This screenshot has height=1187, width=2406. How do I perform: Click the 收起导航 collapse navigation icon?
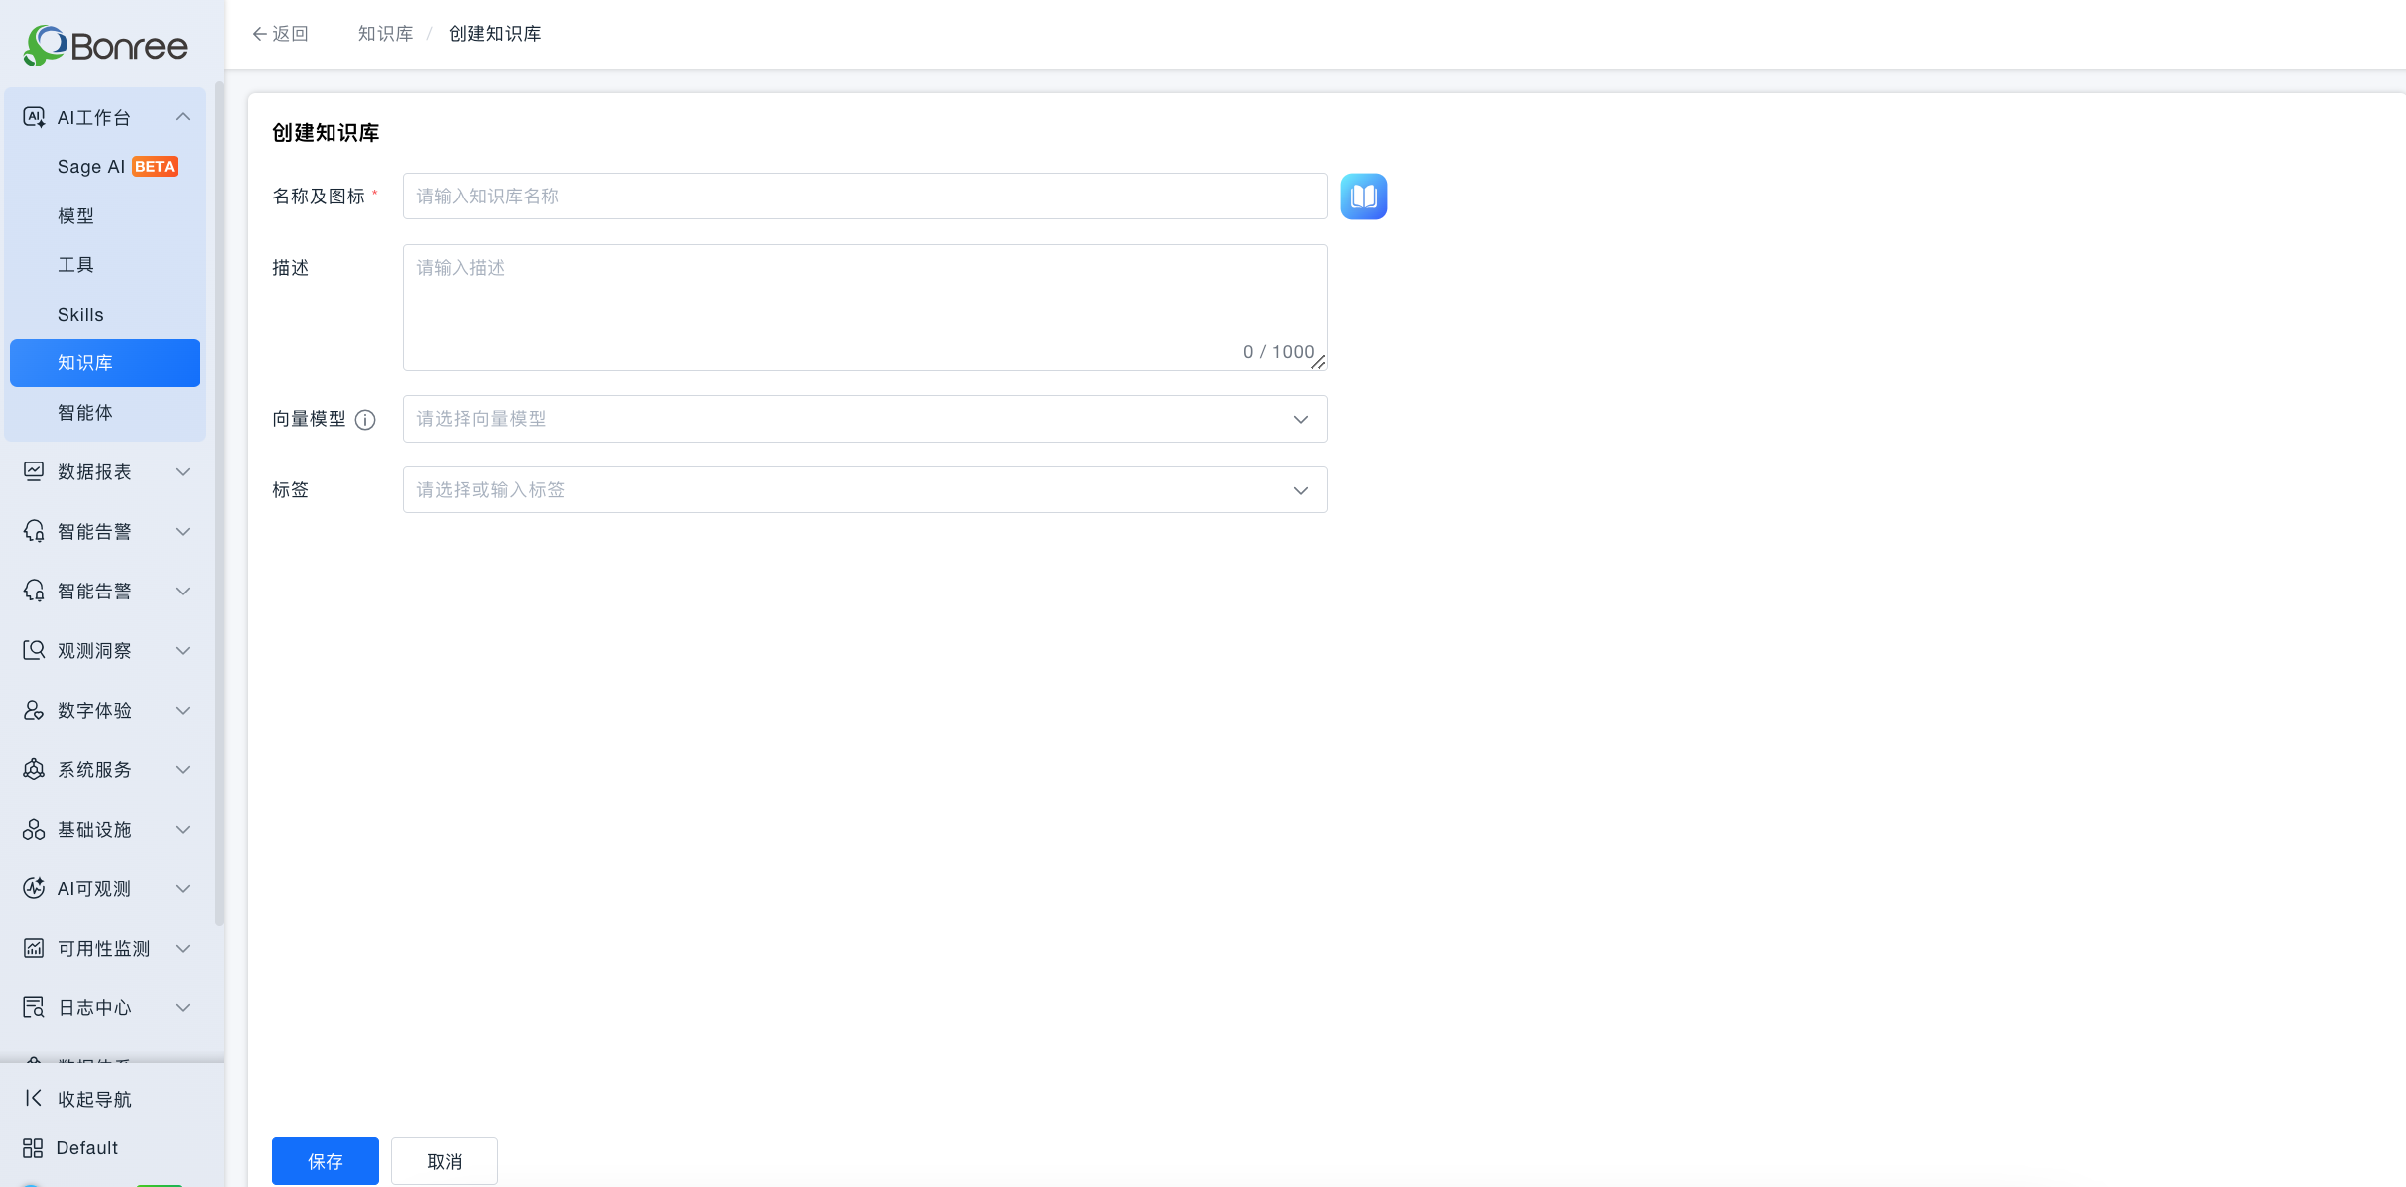point(33,1098)
